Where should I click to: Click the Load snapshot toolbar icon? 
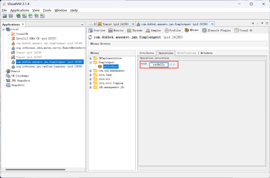[5, 16]
